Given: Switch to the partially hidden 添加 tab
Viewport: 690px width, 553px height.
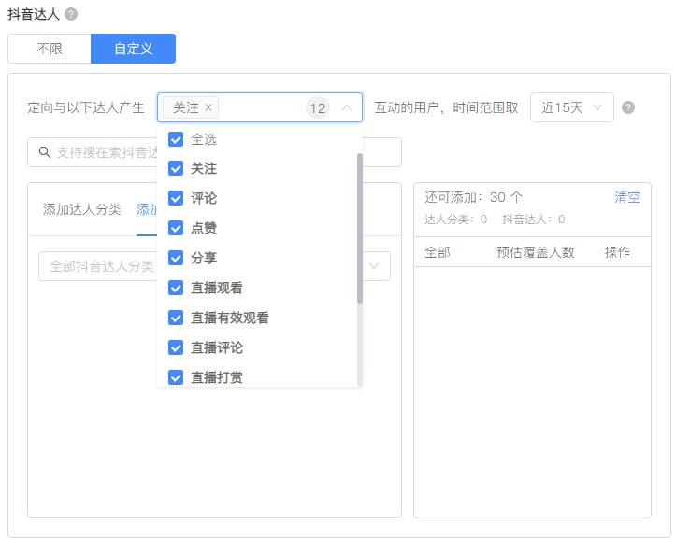Looking at the screenshot, I should [147, 209].
